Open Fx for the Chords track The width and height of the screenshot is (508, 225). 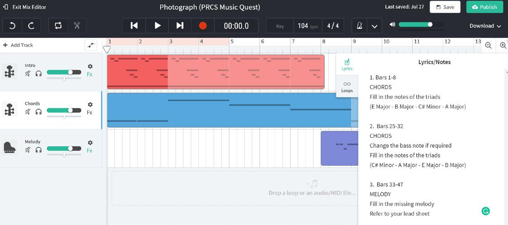[90, 112]
